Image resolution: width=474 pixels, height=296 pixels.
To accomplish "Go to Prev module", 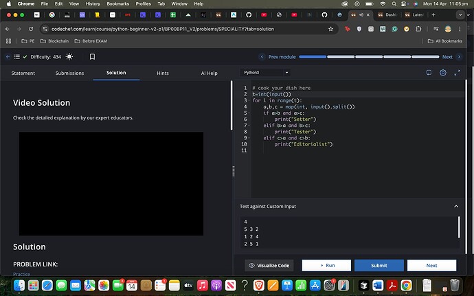I will [278, 57].
